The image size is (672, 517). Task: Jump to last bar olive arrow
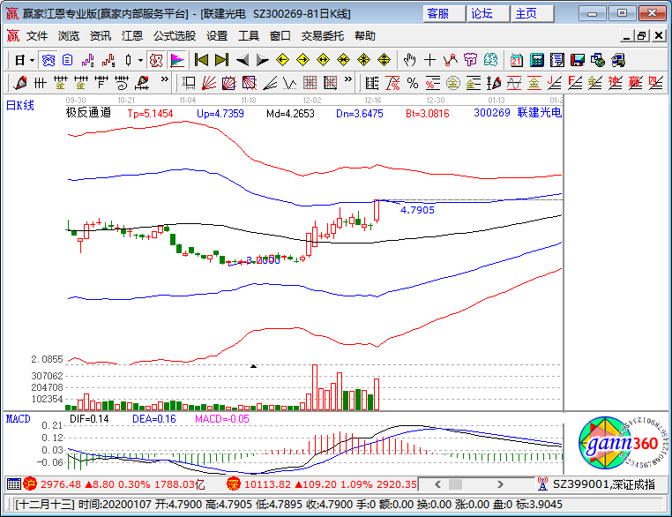point(221,60)
